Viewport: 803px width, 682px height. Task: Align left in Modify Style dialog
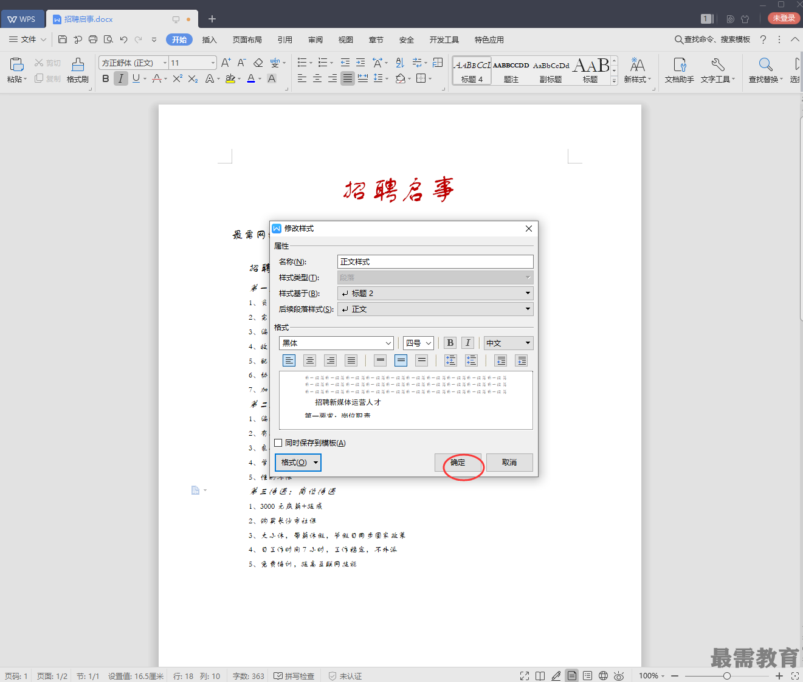(x=289, y=360)
